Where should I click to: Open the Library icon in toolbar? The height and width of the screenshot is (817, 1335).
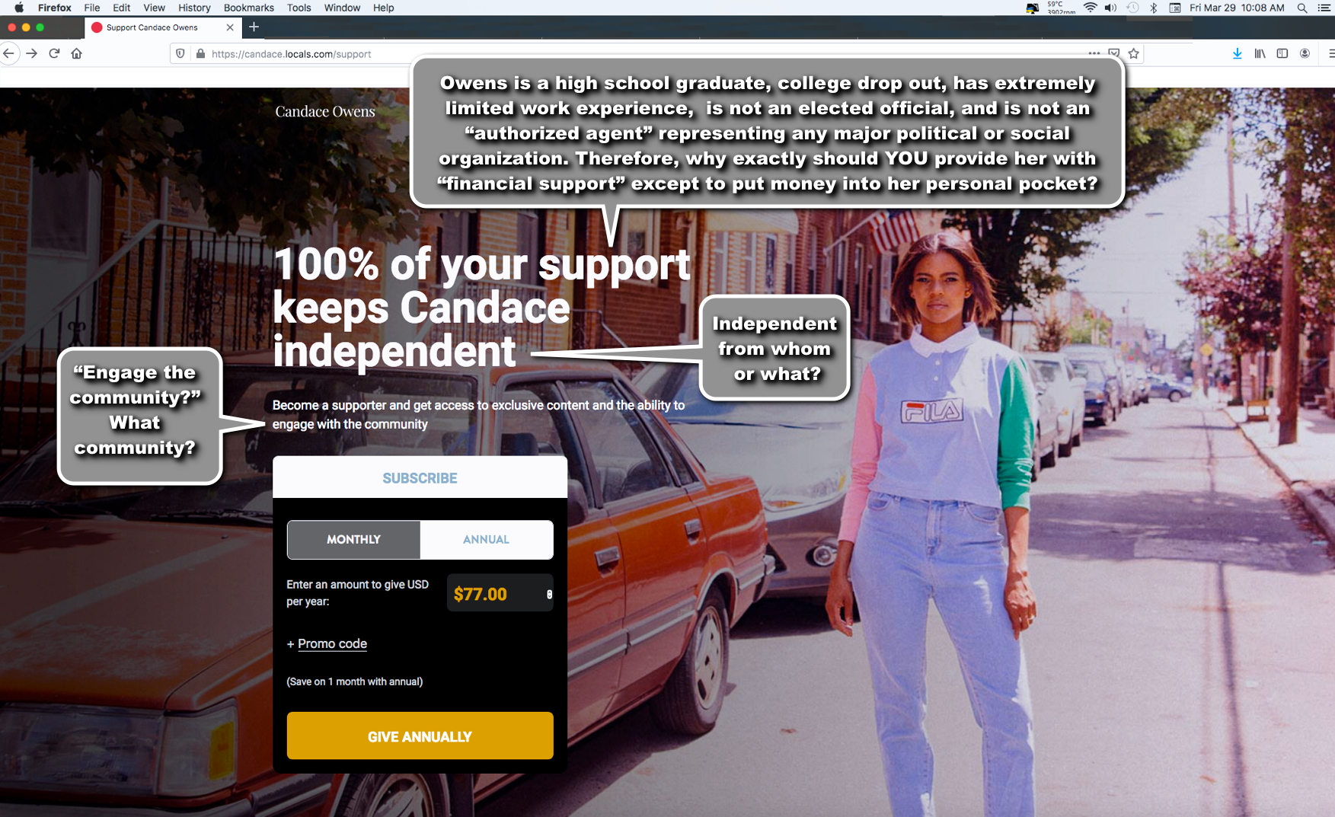tap(1260, 53)
